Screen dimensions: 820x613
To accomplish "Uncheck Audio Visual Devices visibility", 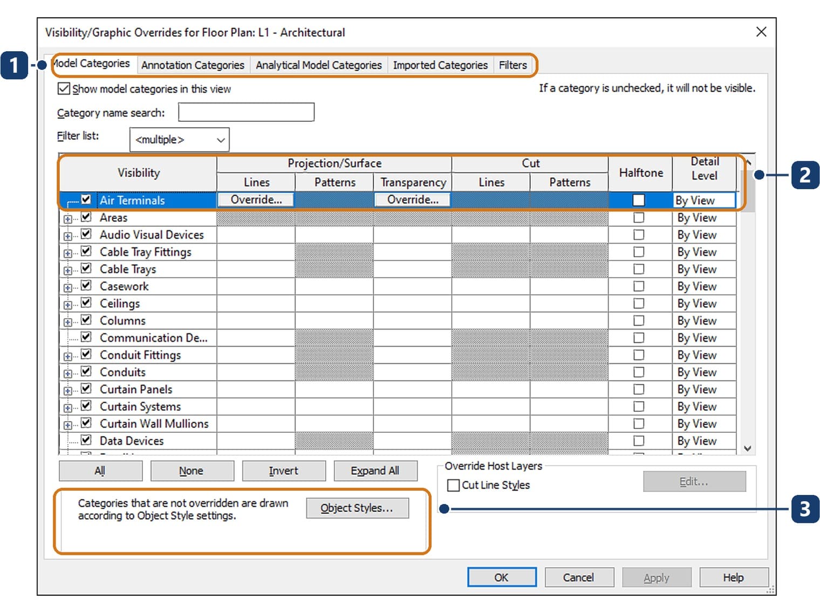I will pyautogui.click(x=86, y=234).
